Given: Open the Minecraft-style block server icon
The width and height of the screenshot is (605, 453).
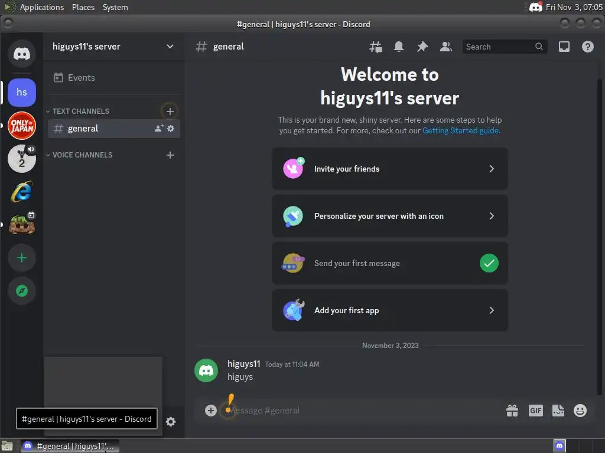Looking at the screenshot, I should pos(22,225).
